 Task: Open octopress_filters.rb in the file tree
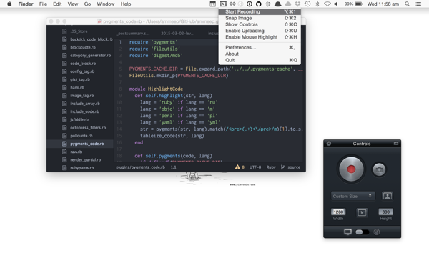click(88, 128)
